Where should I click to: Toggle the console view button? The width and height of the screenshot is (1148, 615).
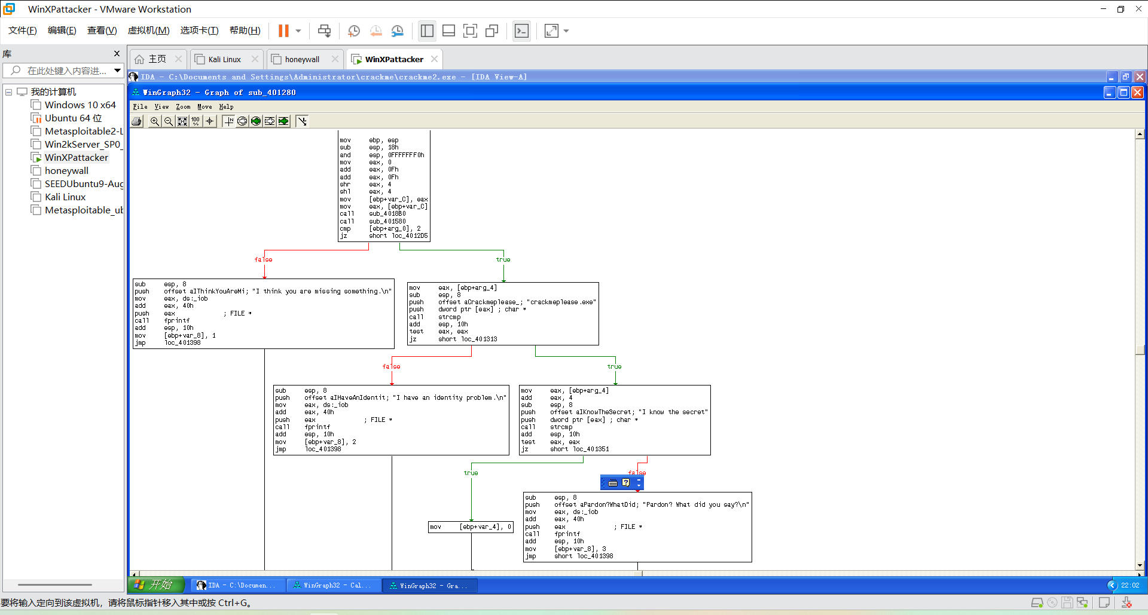521,30
